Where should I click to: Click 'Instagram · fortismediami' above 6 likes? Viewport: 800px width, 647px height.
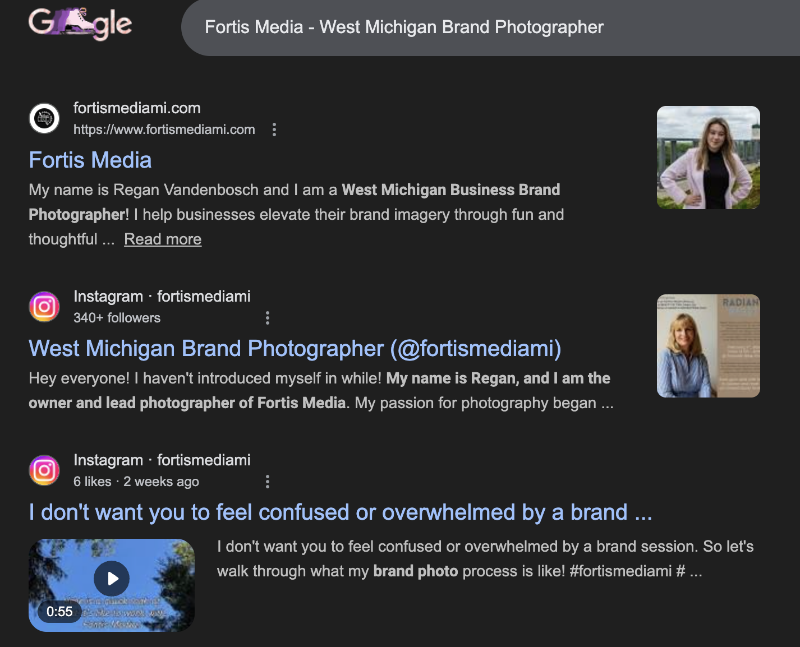[162, 460]
